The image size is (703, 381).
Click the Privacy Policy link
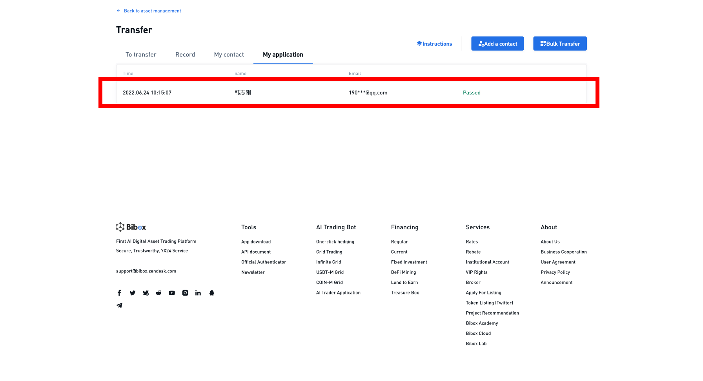555,272
